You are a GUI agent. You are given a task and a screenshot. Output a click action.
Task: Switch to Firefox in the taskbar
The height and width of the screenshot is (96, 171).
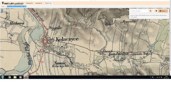pyautogui.click(x=26, y=77)
